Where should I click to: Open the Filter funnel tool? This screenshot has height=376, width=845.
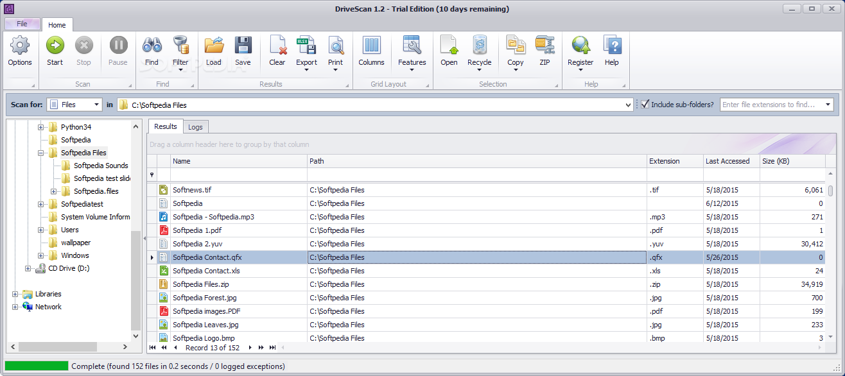(180, 46)
